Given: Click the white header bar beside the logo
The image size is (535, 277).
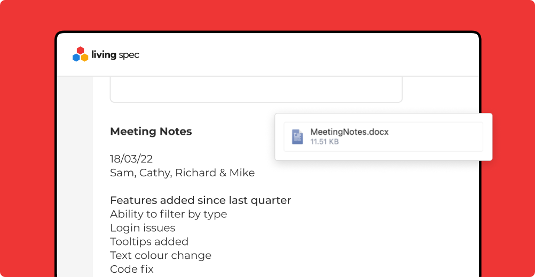Looking at the screenshot, I should (x=310, y=55).
